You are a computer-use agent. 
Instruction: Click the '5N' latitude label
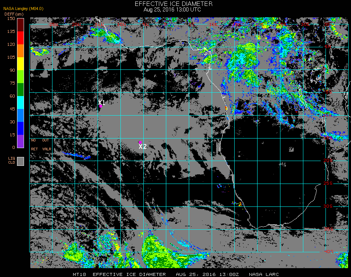(328, 47)
